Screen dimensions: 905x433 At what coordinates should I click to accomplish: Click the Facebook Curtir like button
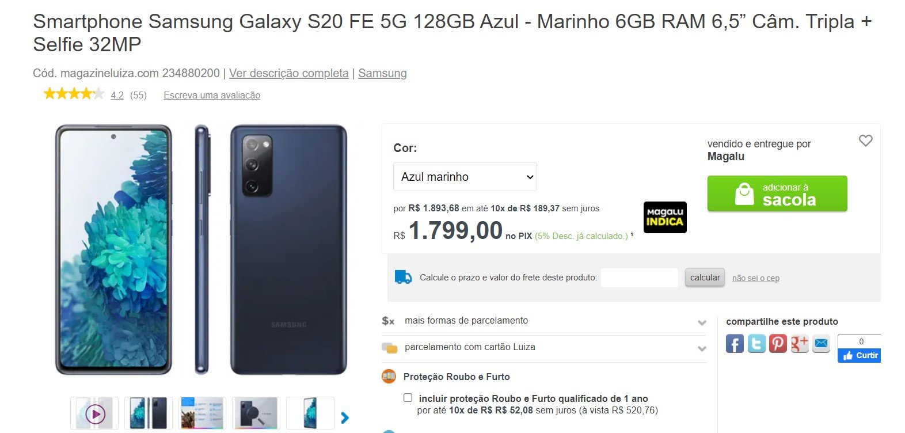coord(860,355)
